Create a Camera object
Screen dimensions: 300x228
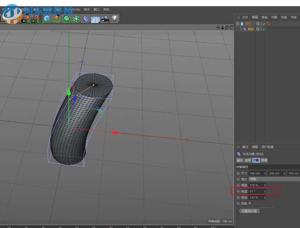point(104,19)
